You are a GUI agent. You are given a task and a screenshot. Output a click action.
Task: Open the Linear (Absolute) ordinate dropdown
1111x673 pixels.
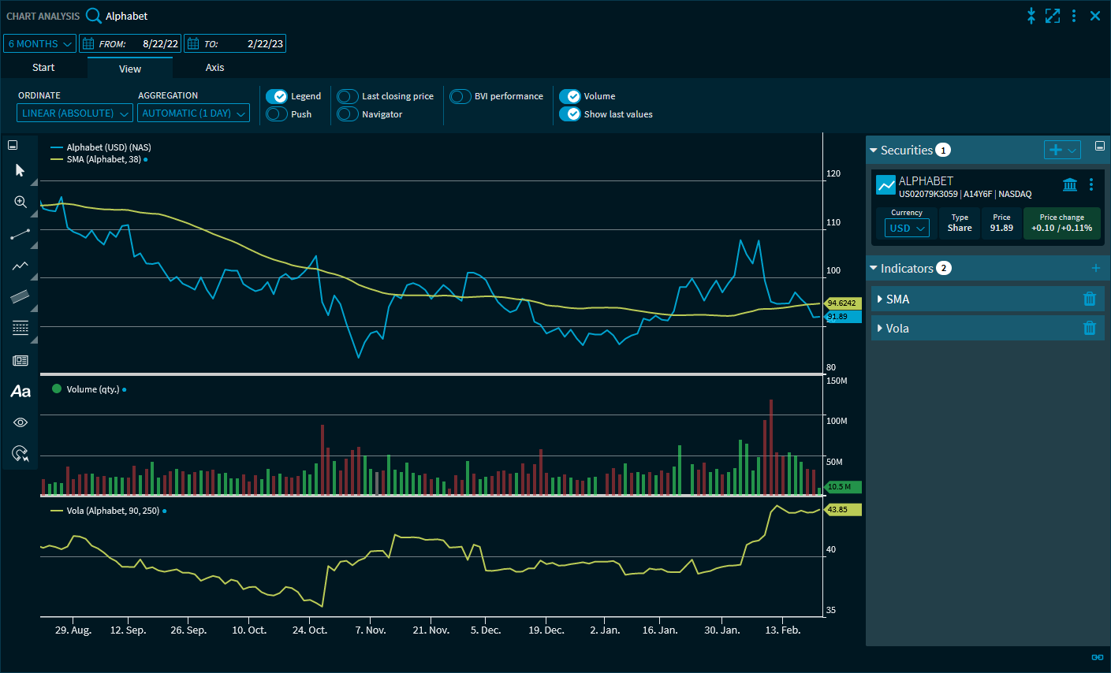(75, 113)
